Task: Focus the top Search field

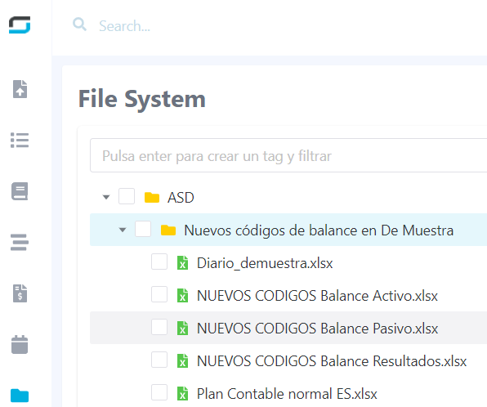Action: pyautogui.click(x=279, y=26)
